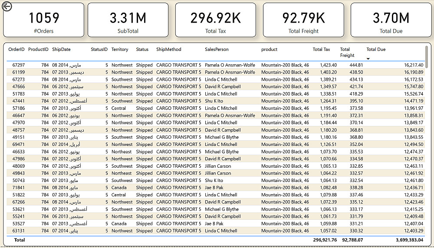
Task: Select the Total Freight card showing 92.79K
Action: (303, 20)
